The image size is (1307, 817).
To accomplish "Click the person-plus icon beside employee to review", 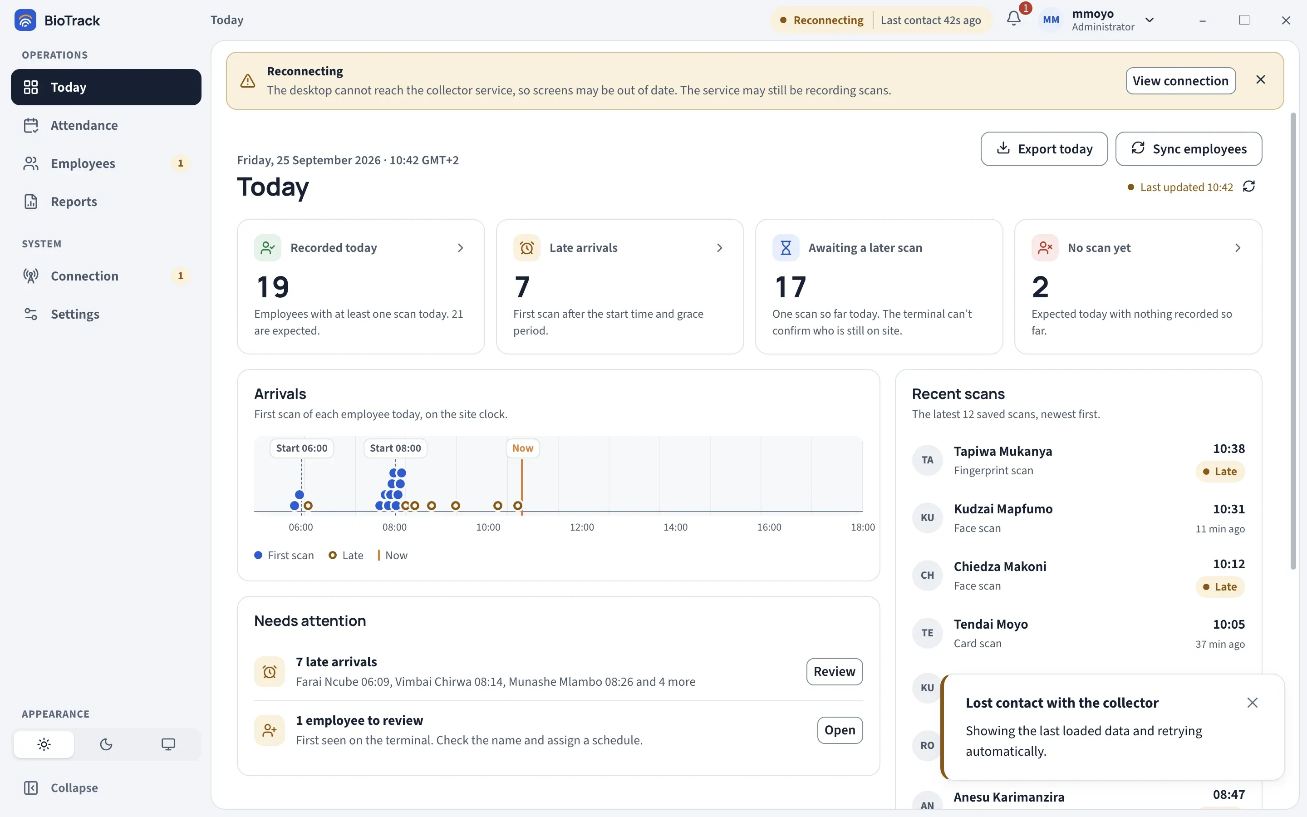I will pyautogui.click(x=270, y=731).
